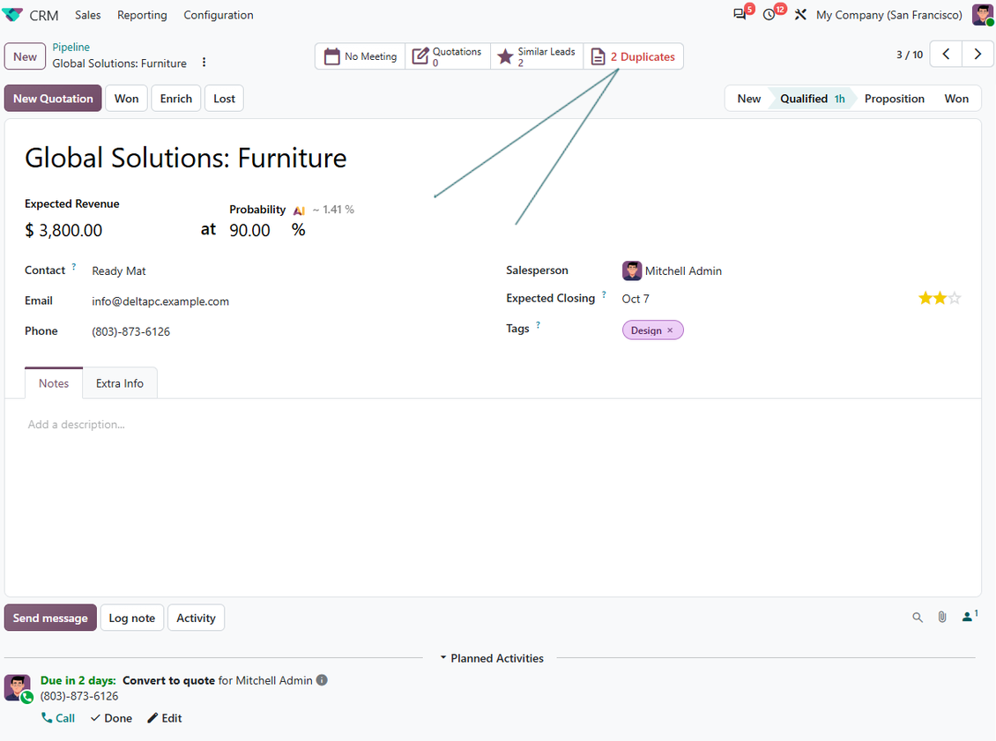Image resolution: width=996 pixels, height=741 pixels.
Task: Open the No Meeting calendar button
Action: click(x=360, y=56)
